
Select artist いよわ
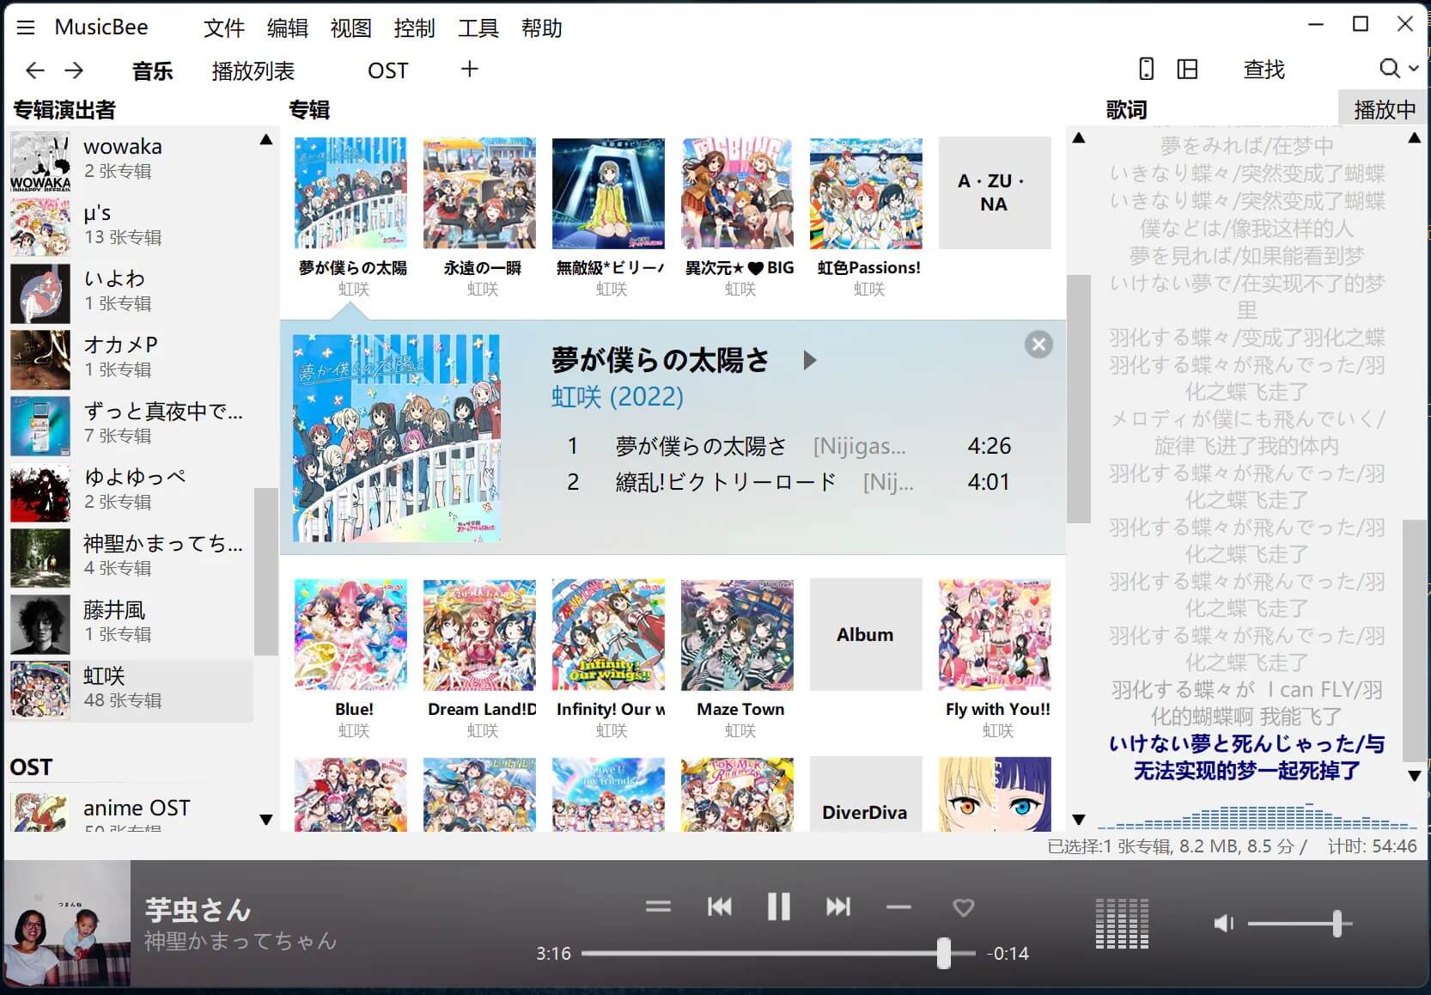tap(131, 292)
